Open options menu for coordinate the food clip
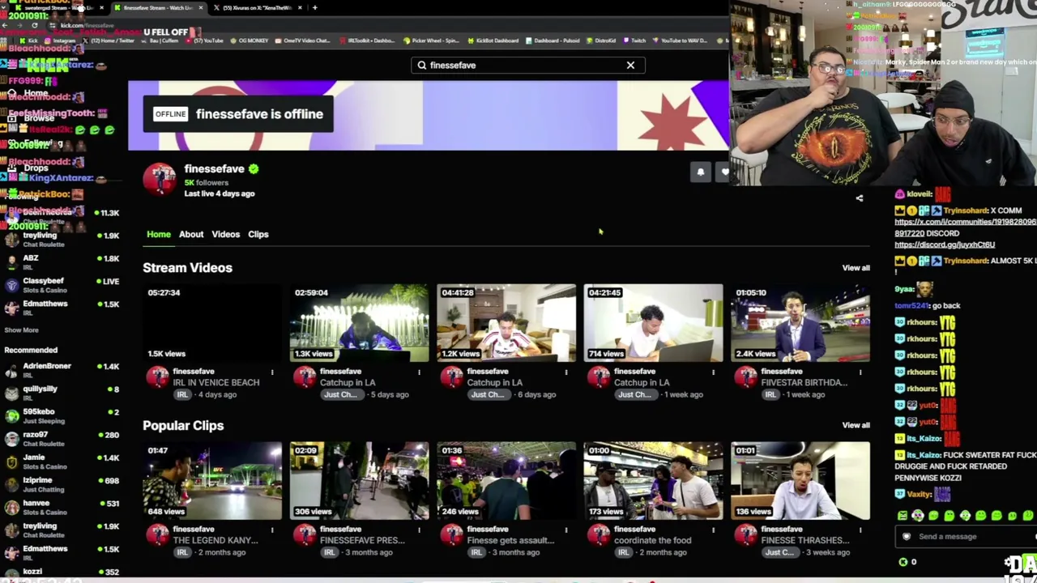This screenshot has width=1037, height=583. [713, 530]
